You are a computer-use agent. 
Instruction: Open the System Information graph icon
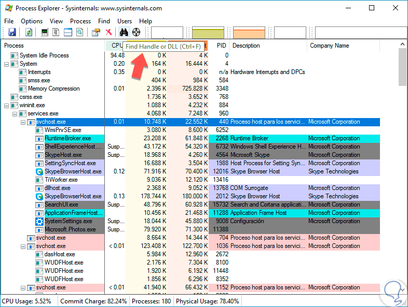[x=45, y=32]
